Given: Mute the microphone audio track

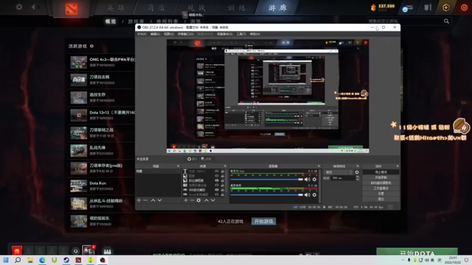Looking at the screenshot, I should click(x=307, y=180).
